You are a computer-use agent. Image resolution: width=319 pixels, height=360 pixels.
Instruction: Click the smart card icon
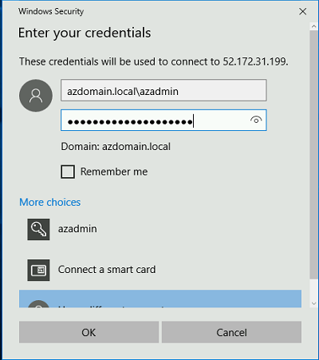click(x=38, y=270)
